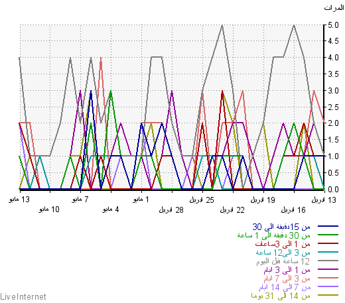Select legend label 'من 1 الى 3 ايام'
The height and width of the screenshot is (303, 345).
click(x=287, y=270)
